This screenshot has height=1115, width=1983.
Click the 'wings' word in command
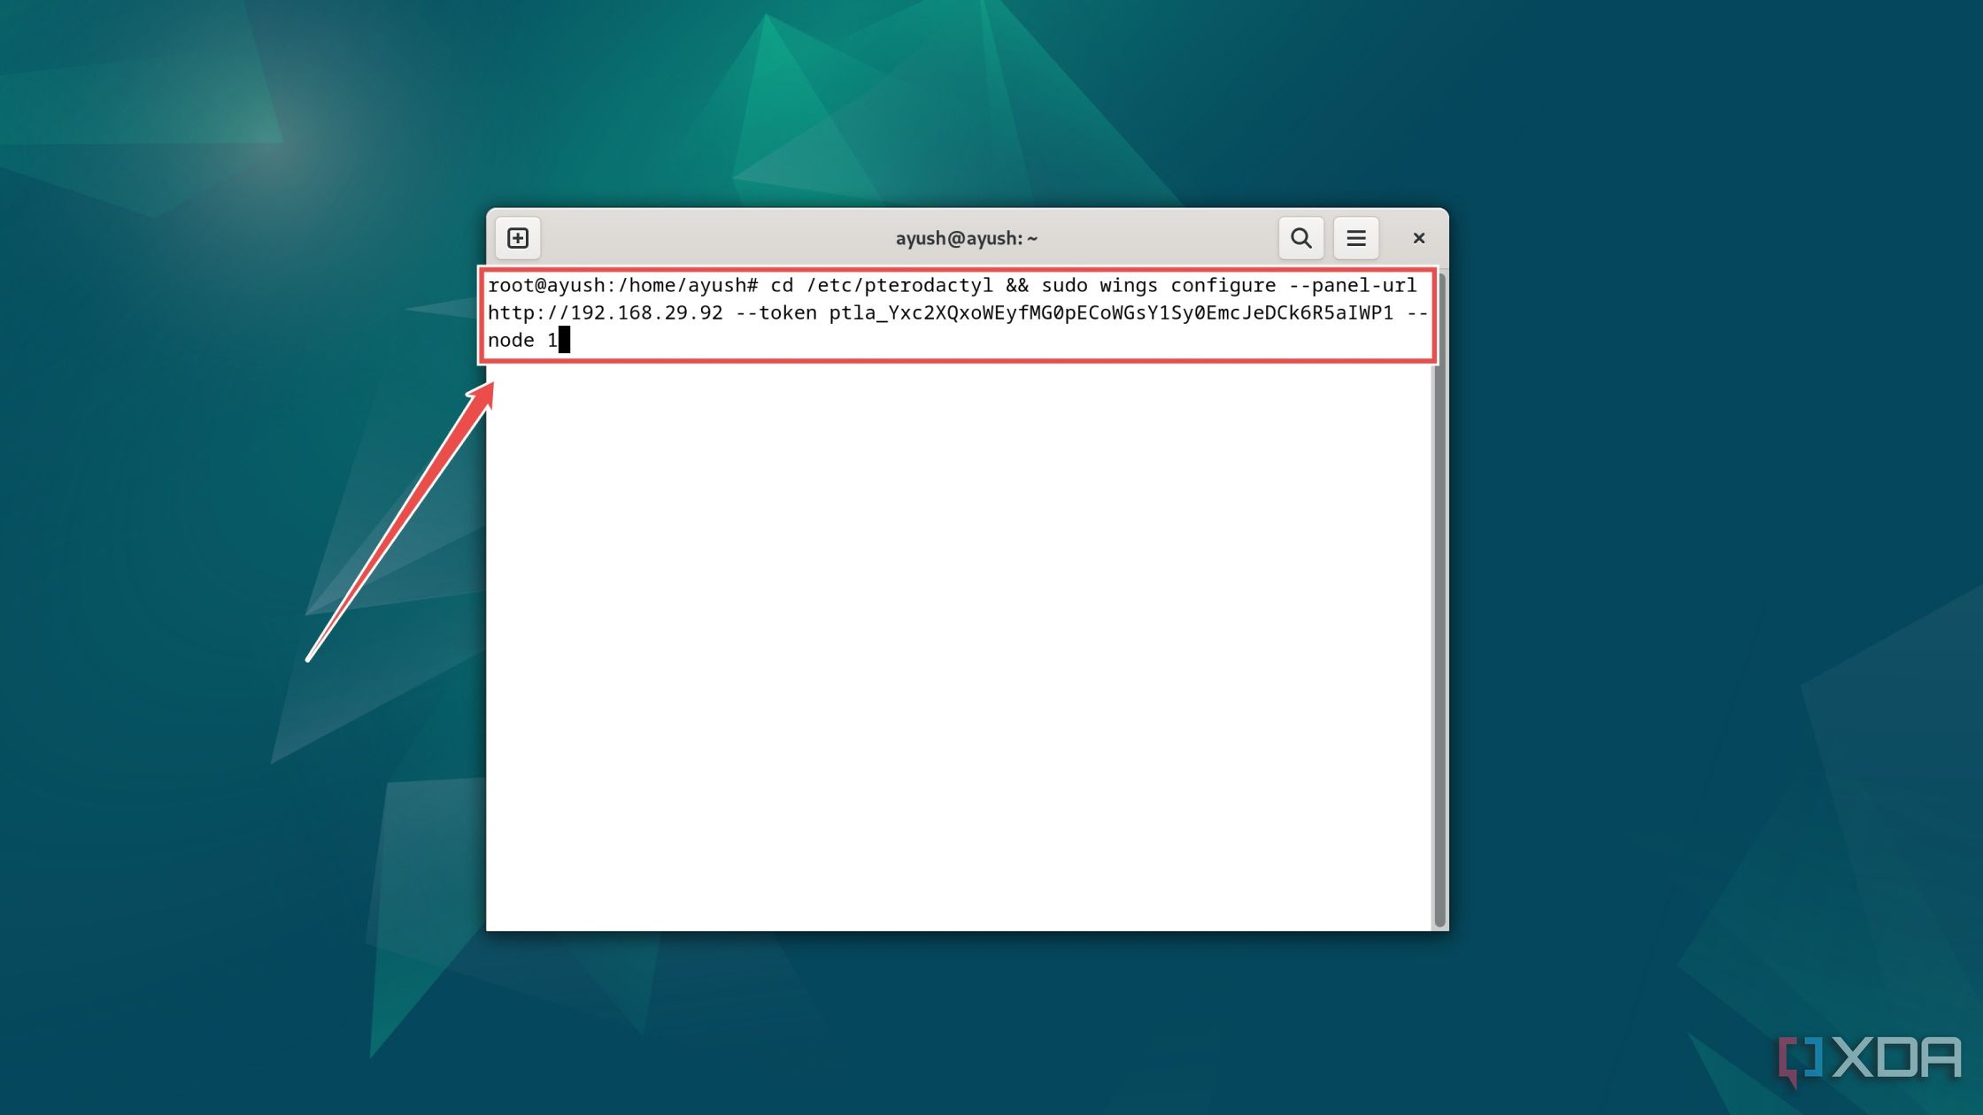[1129, 286]
